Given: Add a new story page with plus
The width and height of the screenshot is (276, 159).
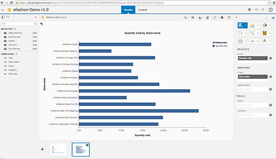Looking at the screenshot, I should [42, 149].
